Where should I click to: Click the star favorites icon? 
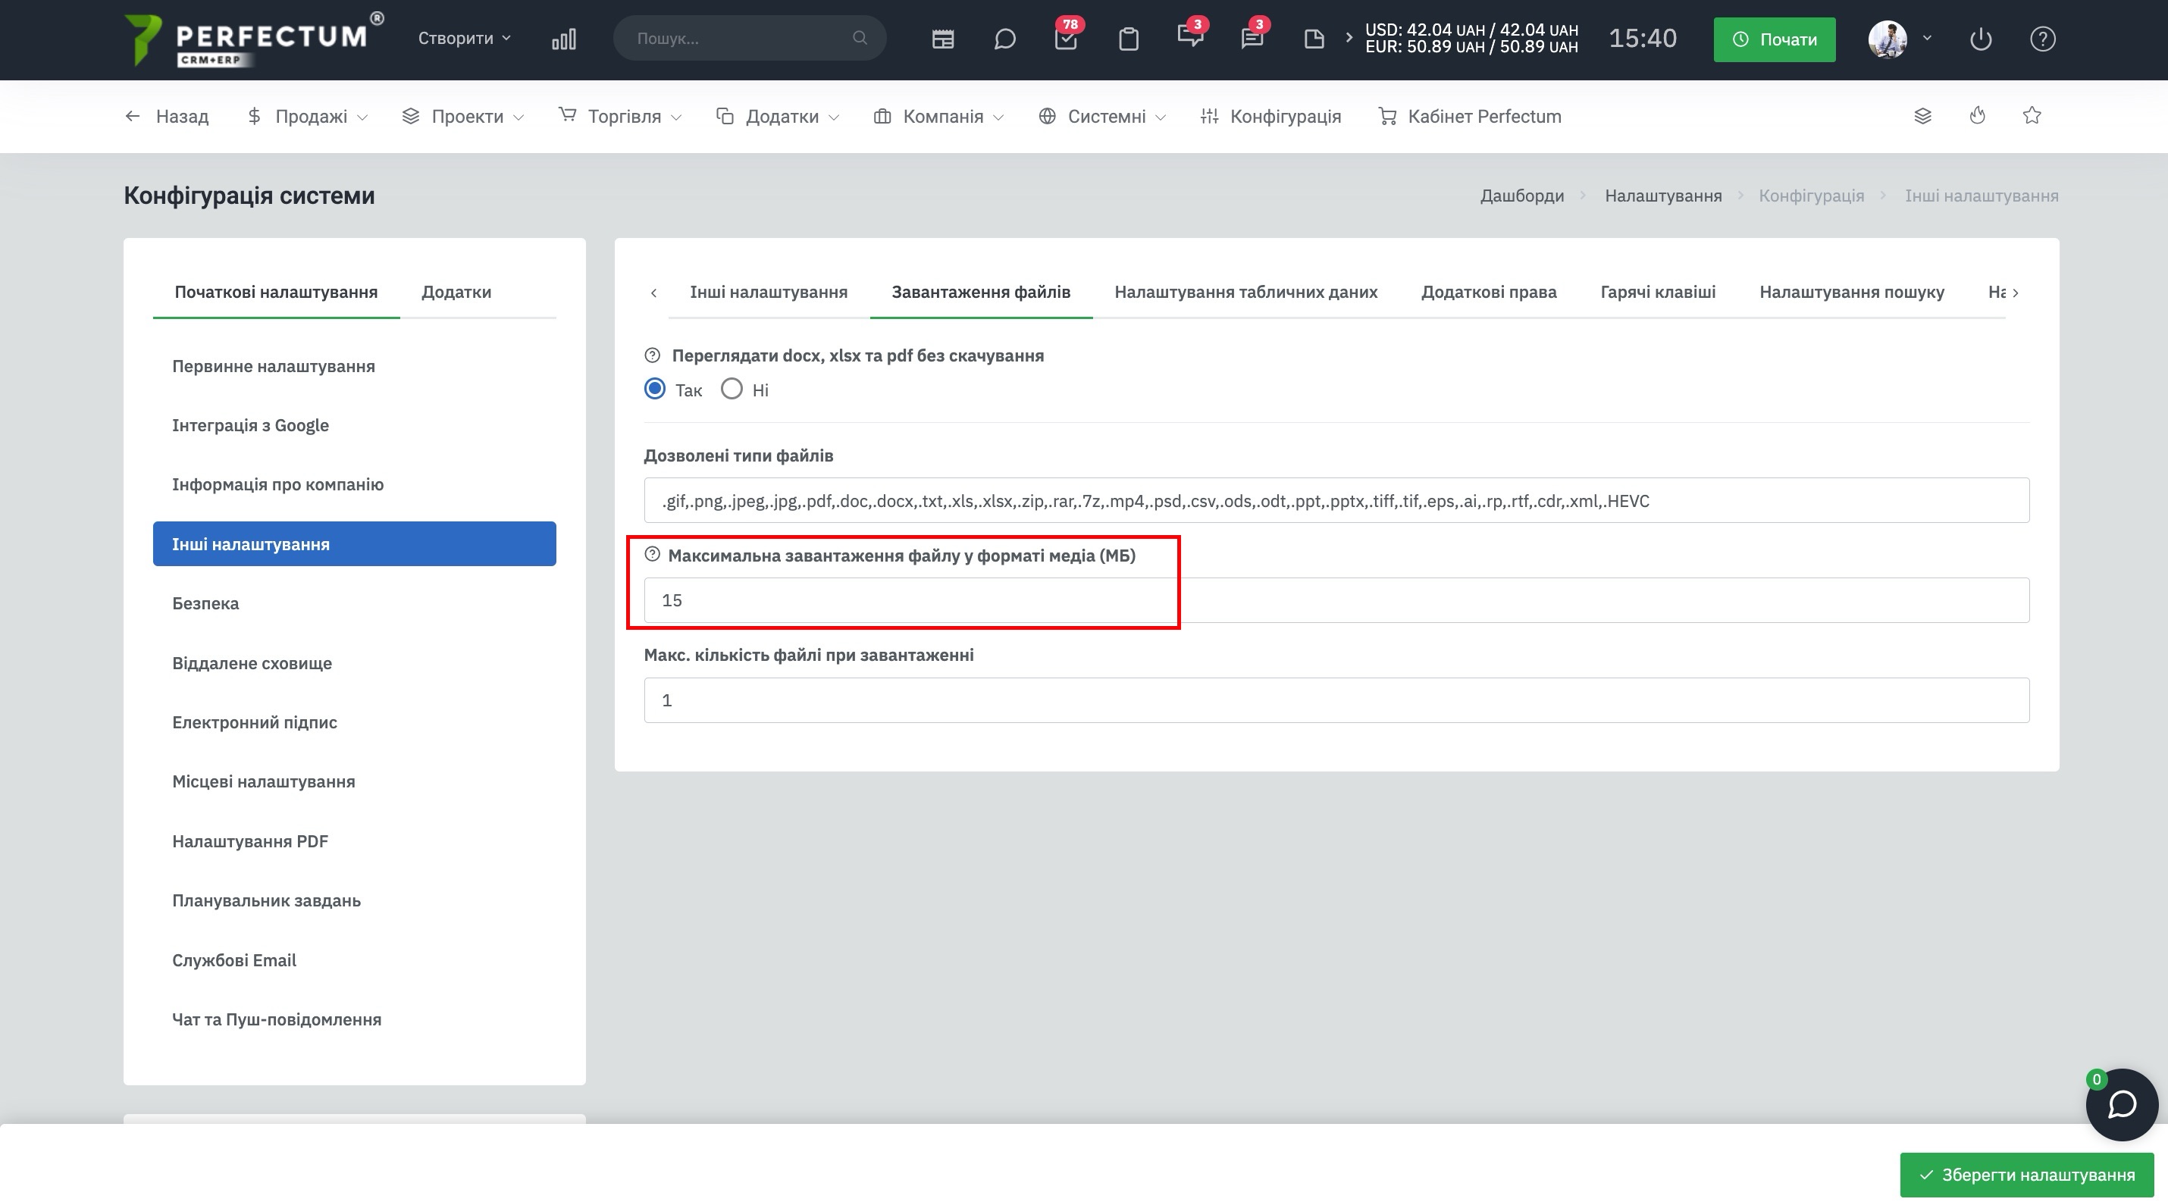pos(2032,116)
